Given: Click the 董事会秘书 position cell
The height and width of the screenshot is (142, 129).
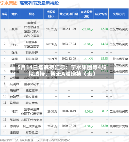Looking at the screenshot, I should click(32, 84).
